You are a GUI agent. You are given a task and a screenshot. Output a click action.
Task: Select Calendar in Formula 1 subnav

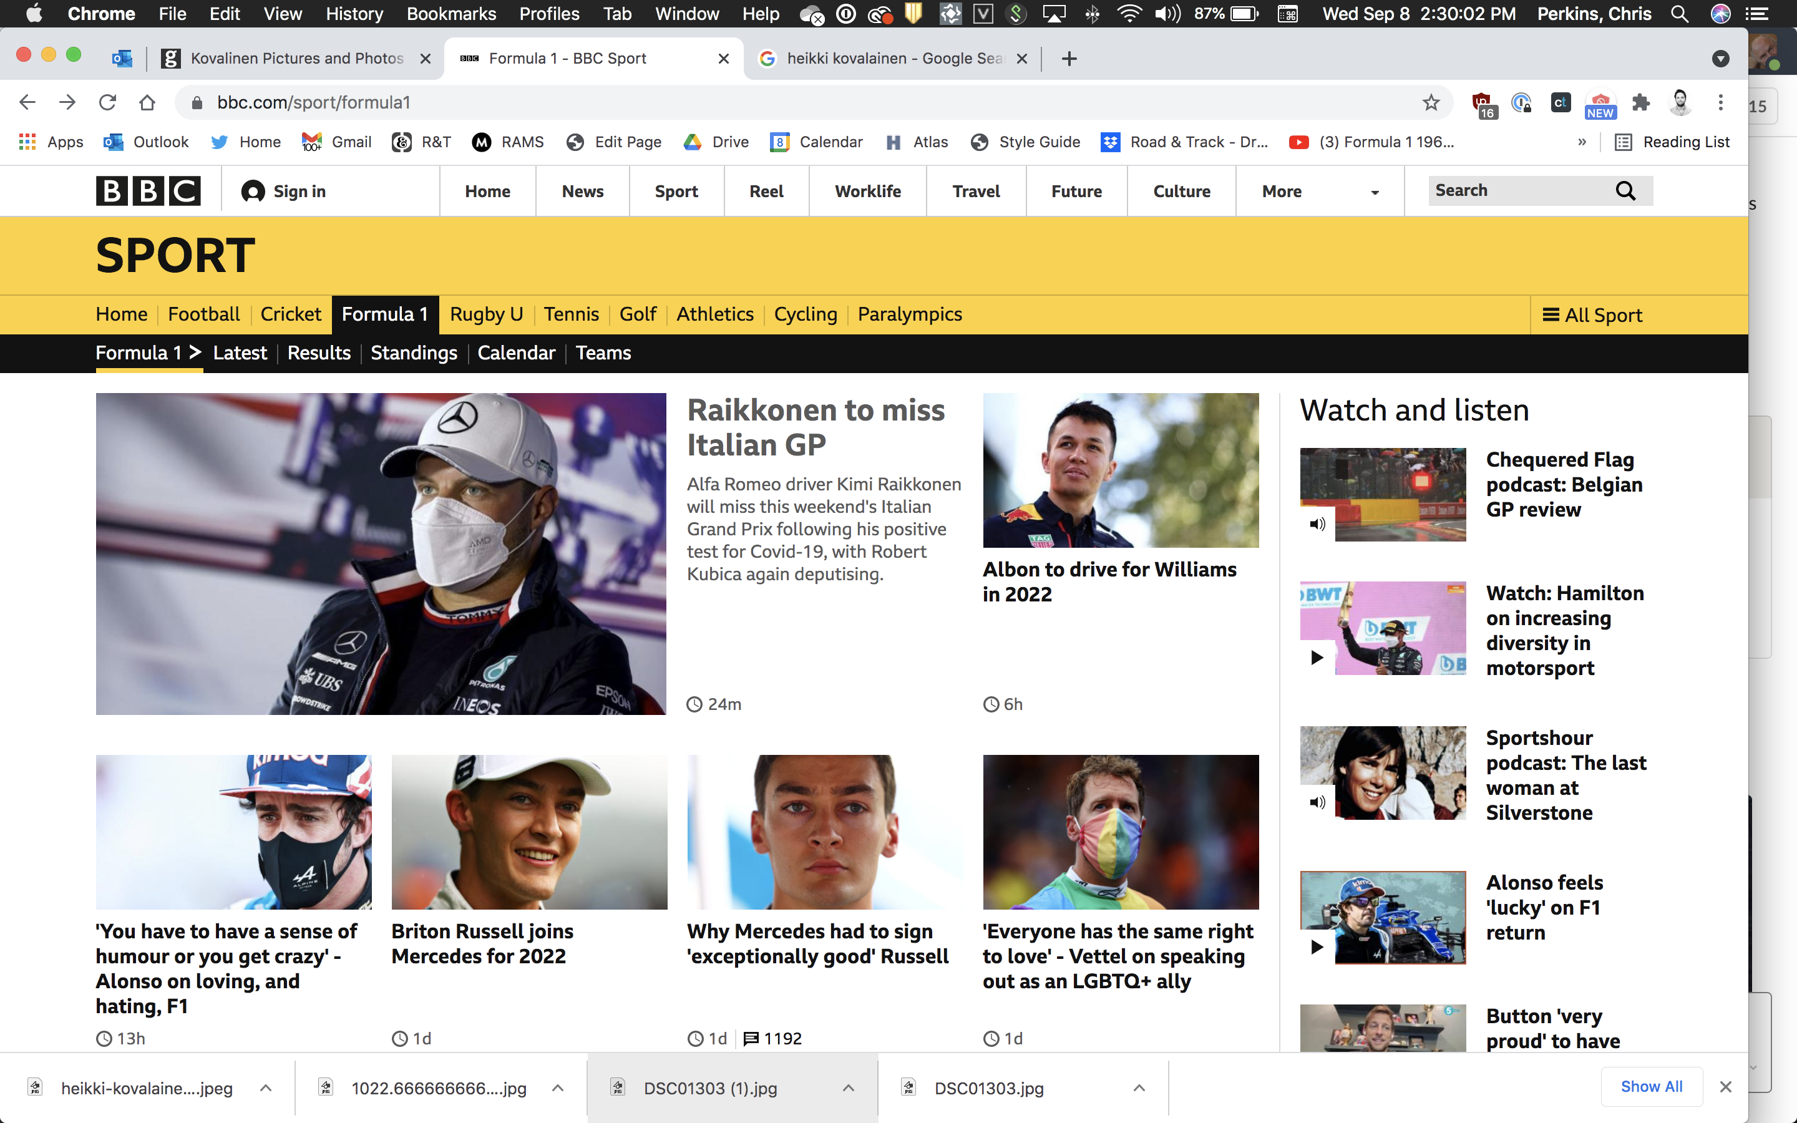point(516,352)
